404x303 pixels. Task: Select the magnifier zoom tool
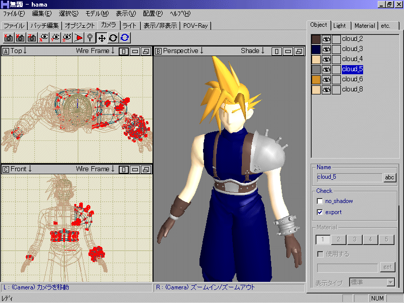[x=90, y=38]
